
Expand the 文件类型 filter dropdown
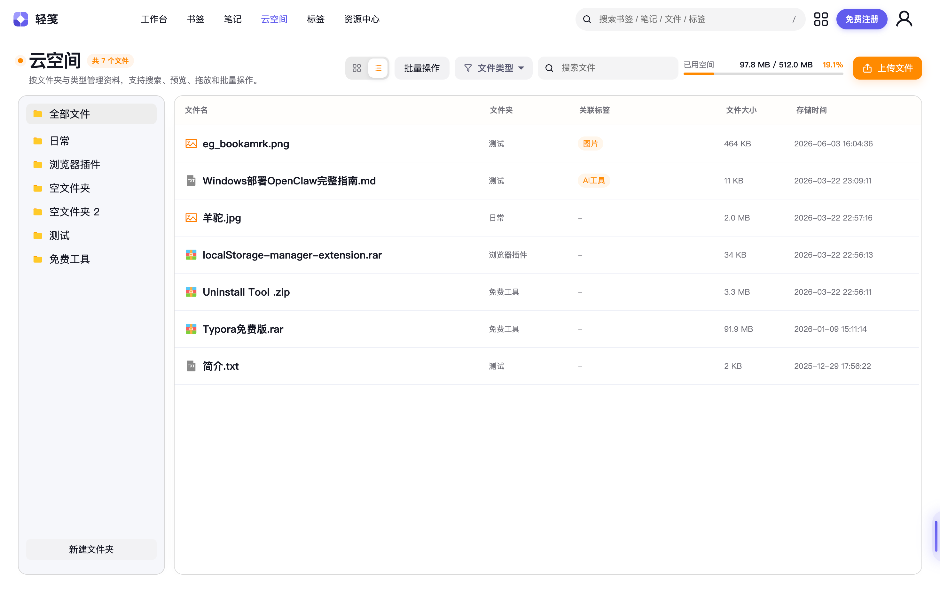493,68
